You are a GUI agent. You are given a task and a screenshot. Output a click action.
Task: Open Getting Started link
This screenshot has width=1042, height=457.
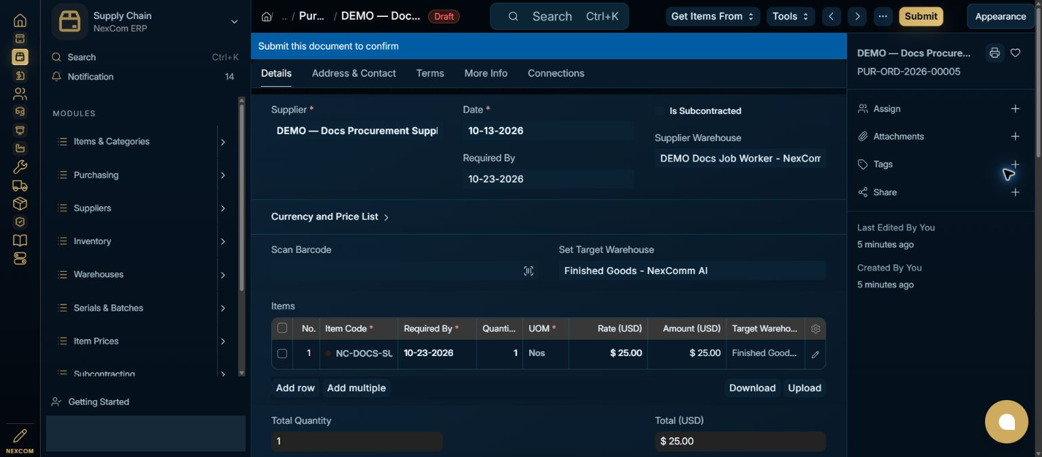[x=98, y=402]
